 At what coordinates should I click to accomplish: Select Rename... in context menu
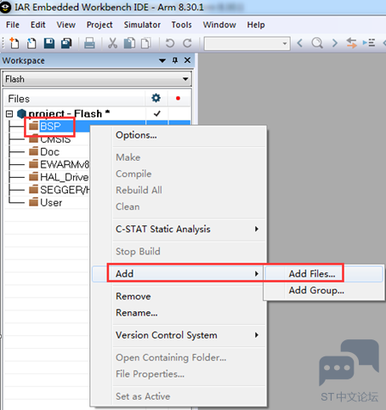179,313
